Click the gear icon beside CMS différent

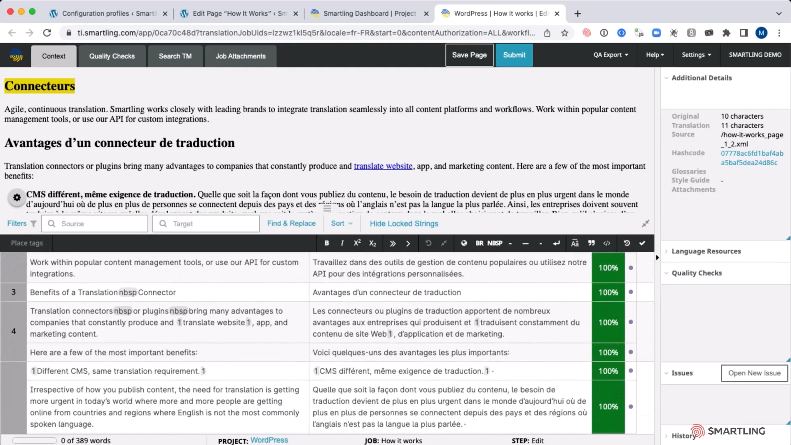[x=17, y=197]
